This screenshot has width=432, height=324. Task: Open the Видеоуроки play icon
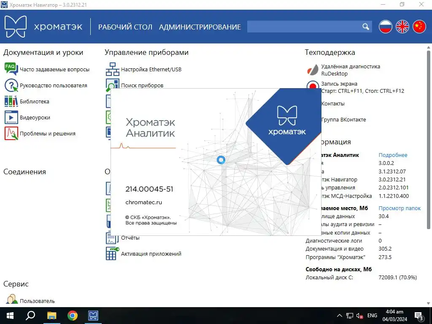[x=11, y=117]
